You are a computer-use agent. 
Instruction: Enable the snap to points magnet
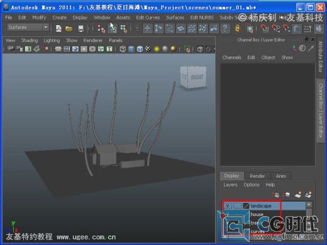286,29
